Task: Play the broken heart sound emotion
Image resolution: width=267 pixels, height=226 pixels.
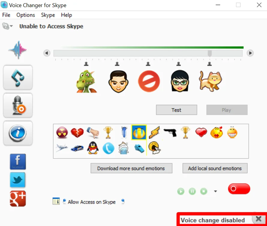Action: pyautogui.click(x=77, y=132)
